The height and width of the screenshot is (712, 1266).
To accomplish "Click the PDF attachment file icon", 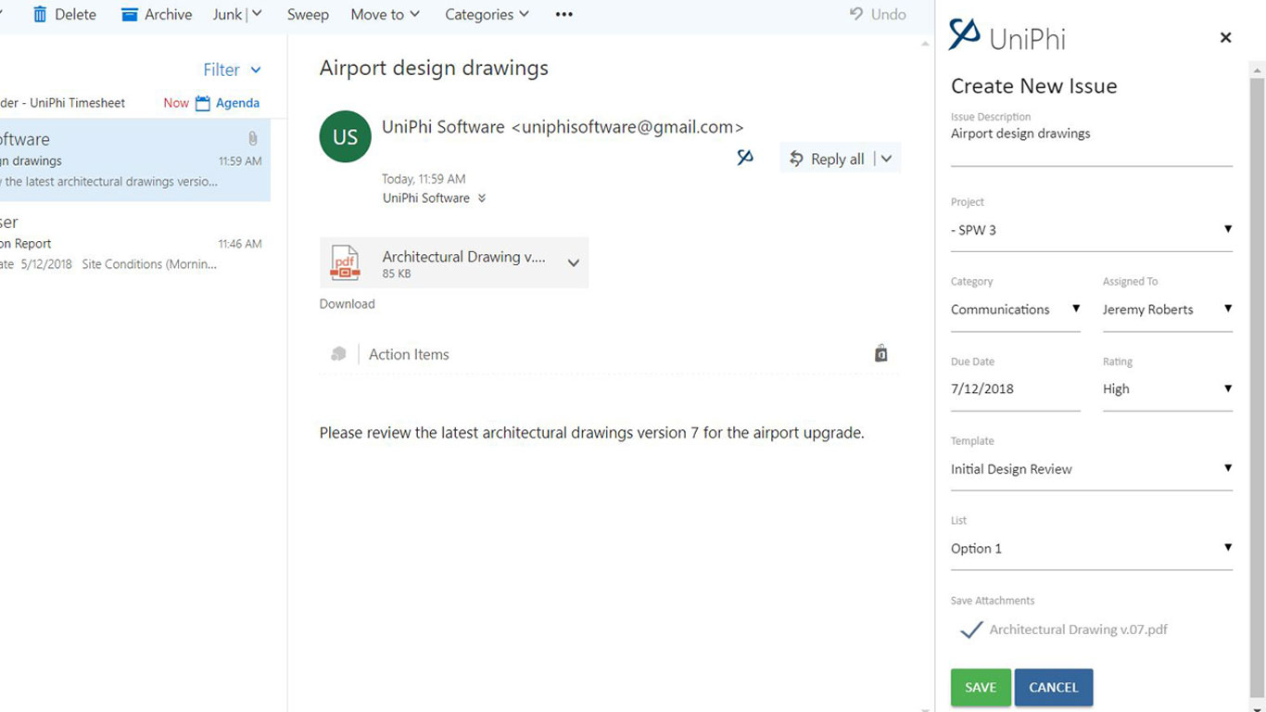I will tap(345, 262).
